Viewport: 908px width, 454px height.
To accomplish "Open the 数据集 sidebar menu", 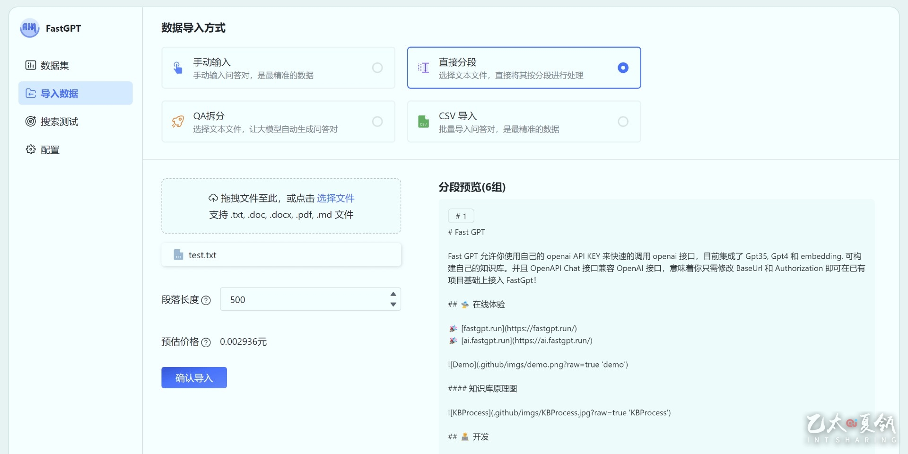I will pos(76,65).
